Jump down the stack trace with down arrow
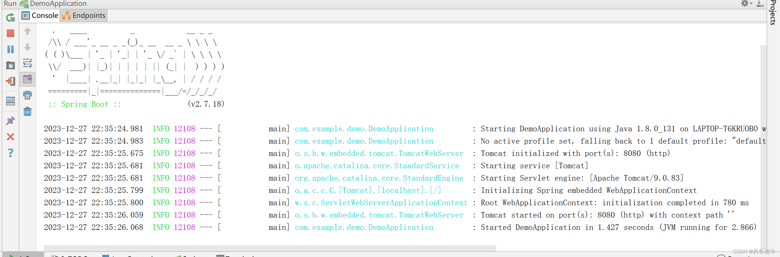The image size is (780, 257). [x=28, y=47]
